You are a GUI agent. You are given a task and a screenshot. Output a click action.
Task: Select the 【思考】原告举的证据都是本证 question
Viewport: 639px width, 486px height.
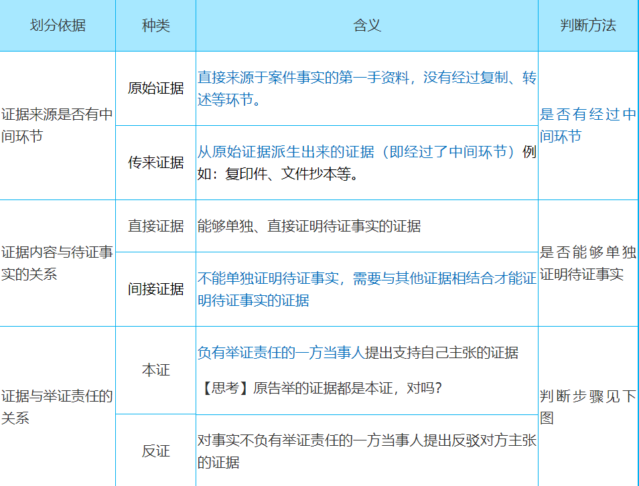[x=322, y=388]
